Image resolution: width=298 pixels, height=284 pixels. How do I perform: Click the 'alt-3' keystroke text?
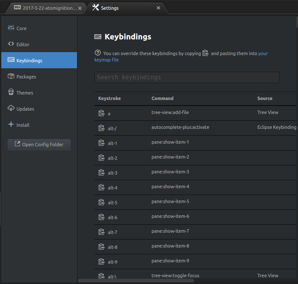(113, 173)
